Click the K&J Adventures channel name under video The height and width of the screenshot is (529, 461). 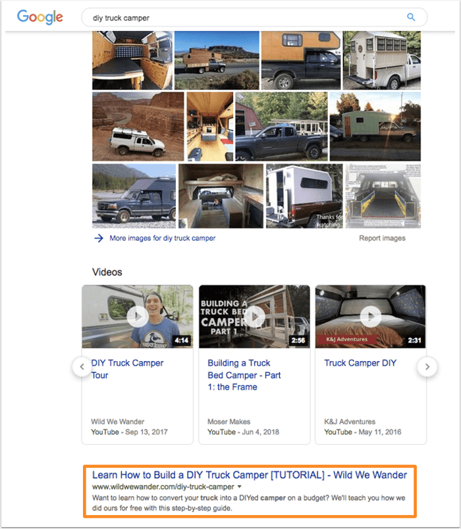(x=350, y=422)
